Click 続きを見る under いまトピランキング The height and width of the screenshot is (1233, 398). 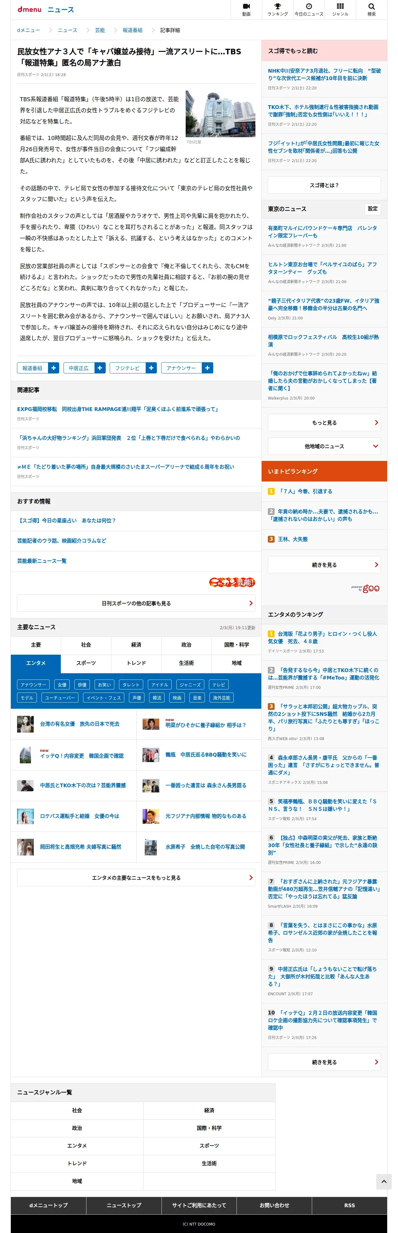[x=325, y=565]
